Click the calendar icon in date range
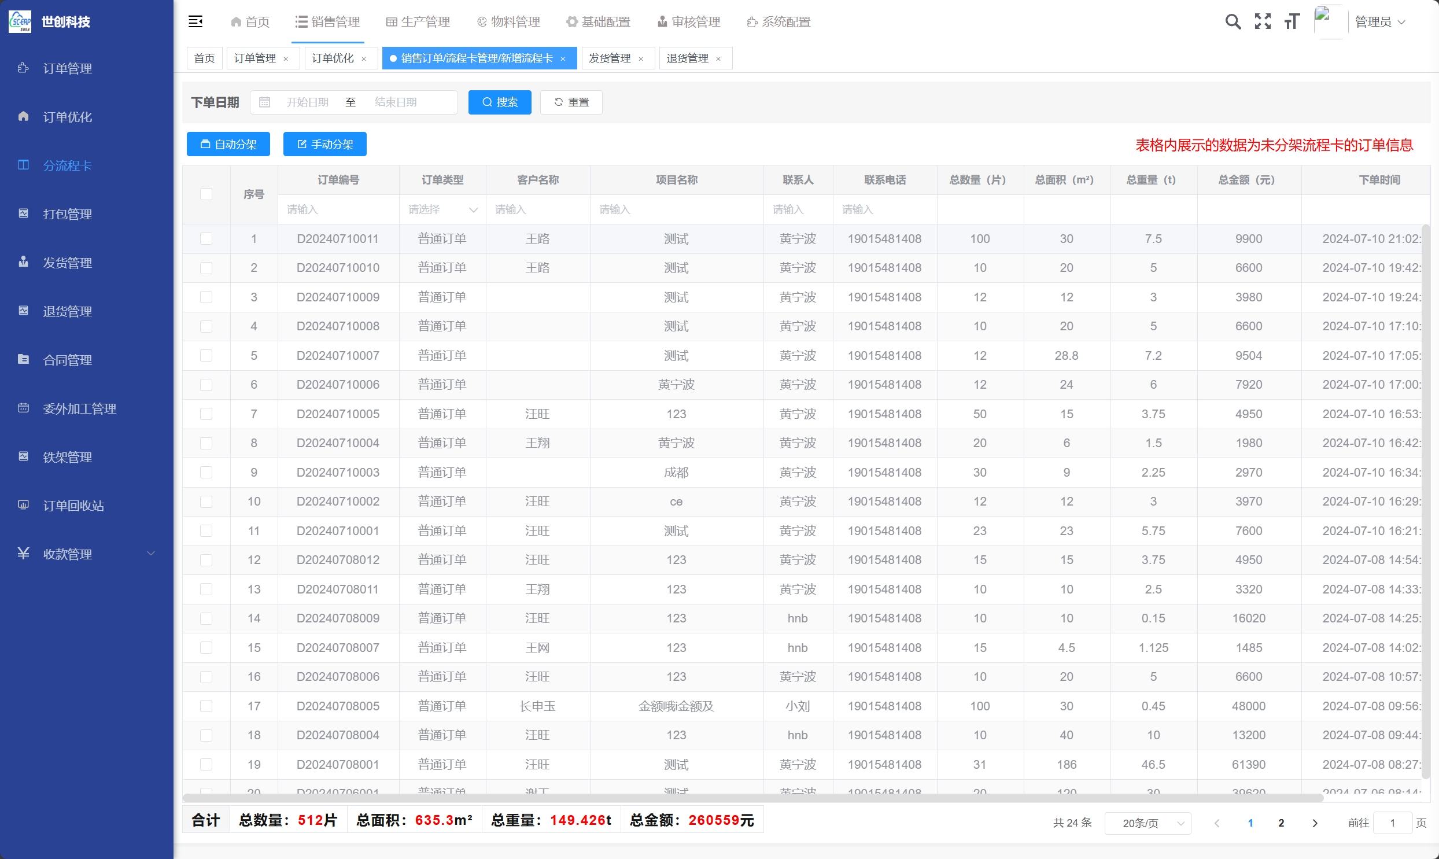 tap(264, 102)
